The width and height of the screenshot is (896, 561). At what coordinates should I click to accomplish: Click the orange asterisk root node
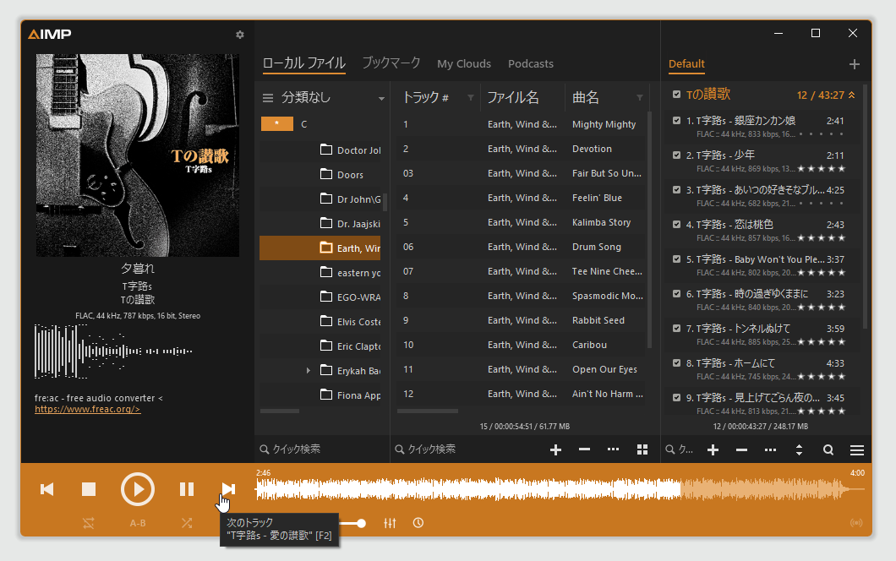coord(277,123)
